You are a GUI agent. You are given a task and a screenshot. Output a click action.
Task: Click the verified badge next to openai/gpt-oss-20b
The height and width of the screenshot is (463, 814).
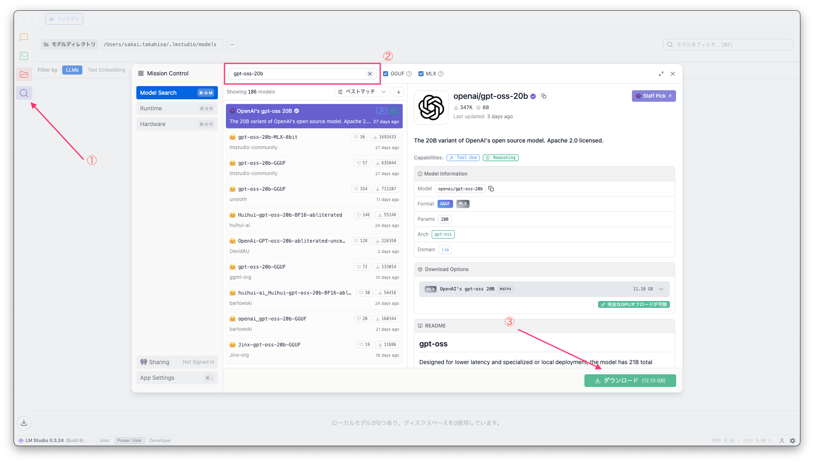pyautogui.click(x=533, y=96)
